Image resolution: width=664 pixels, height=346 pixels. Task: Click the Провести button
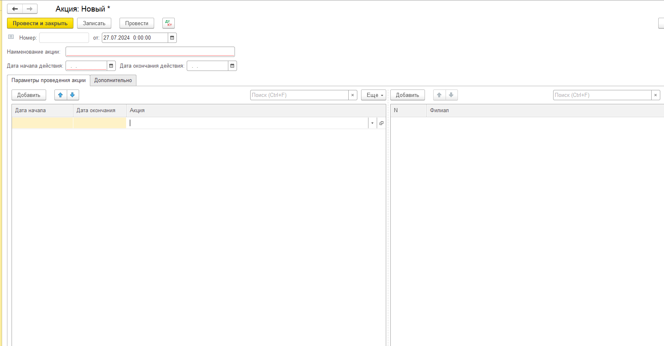(x=137, y=24)
